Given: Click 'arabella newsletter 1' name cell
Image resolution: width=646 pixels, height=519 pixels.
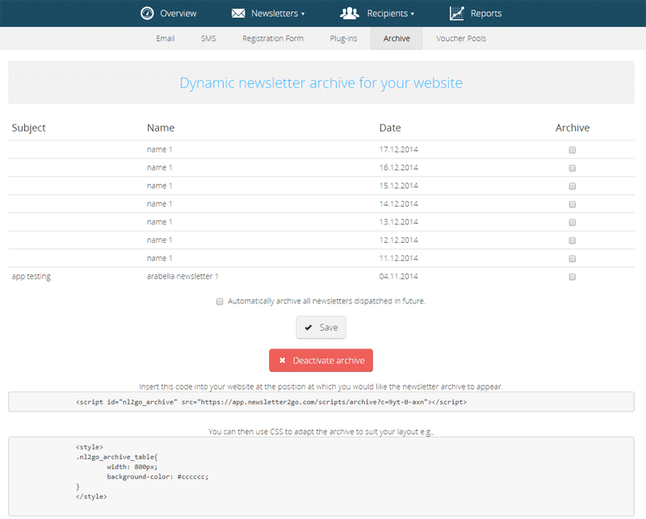Looking at the screenshot, I should (x=182, y=276).
